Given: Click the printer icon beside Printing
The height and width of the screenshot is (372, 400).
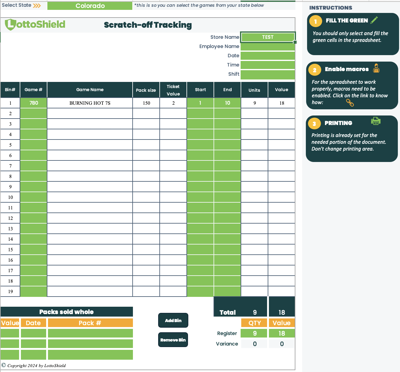Looking at the screenshot, I should (376, 121).
